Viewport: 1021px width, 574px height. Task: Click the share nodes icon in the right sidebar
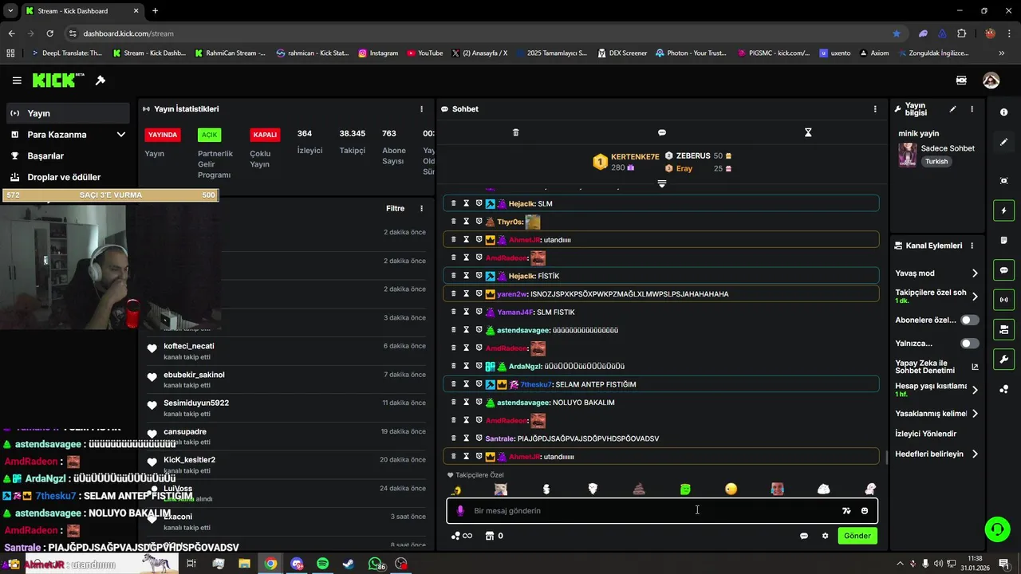(x=1003, y=389)
